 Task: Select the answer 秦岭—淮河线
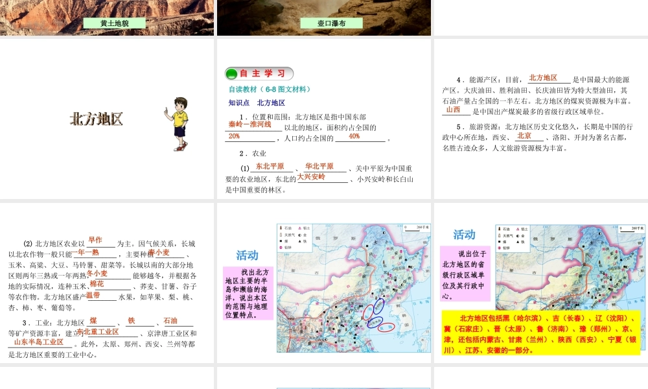pyautogui.click(x=250, y=124)
